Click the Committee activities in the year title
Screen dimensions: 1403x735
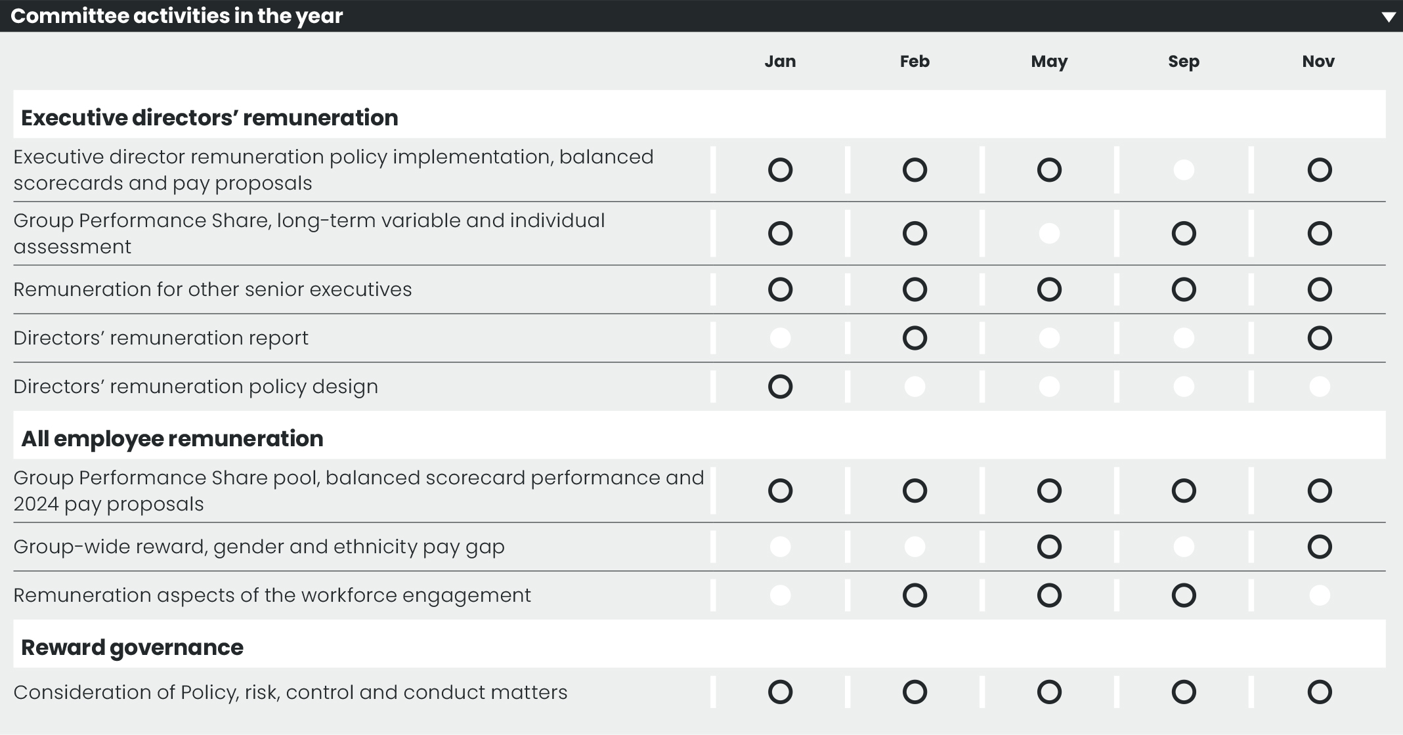point(177,16)
